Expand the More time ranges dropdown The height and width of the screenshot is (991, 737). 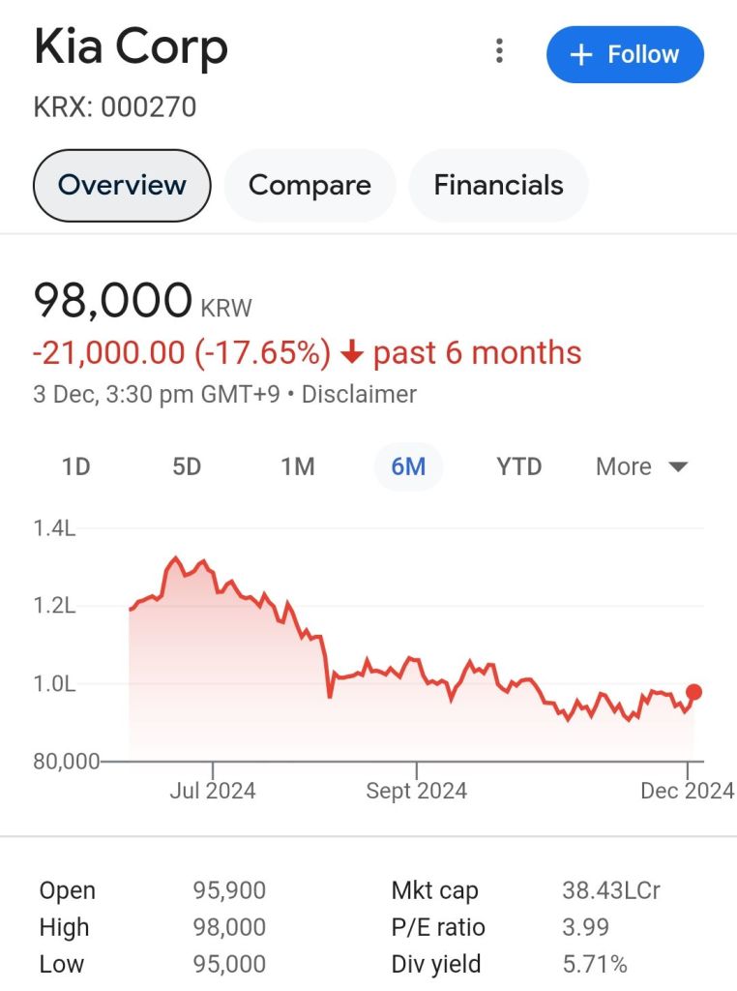[x=641, y=466]
